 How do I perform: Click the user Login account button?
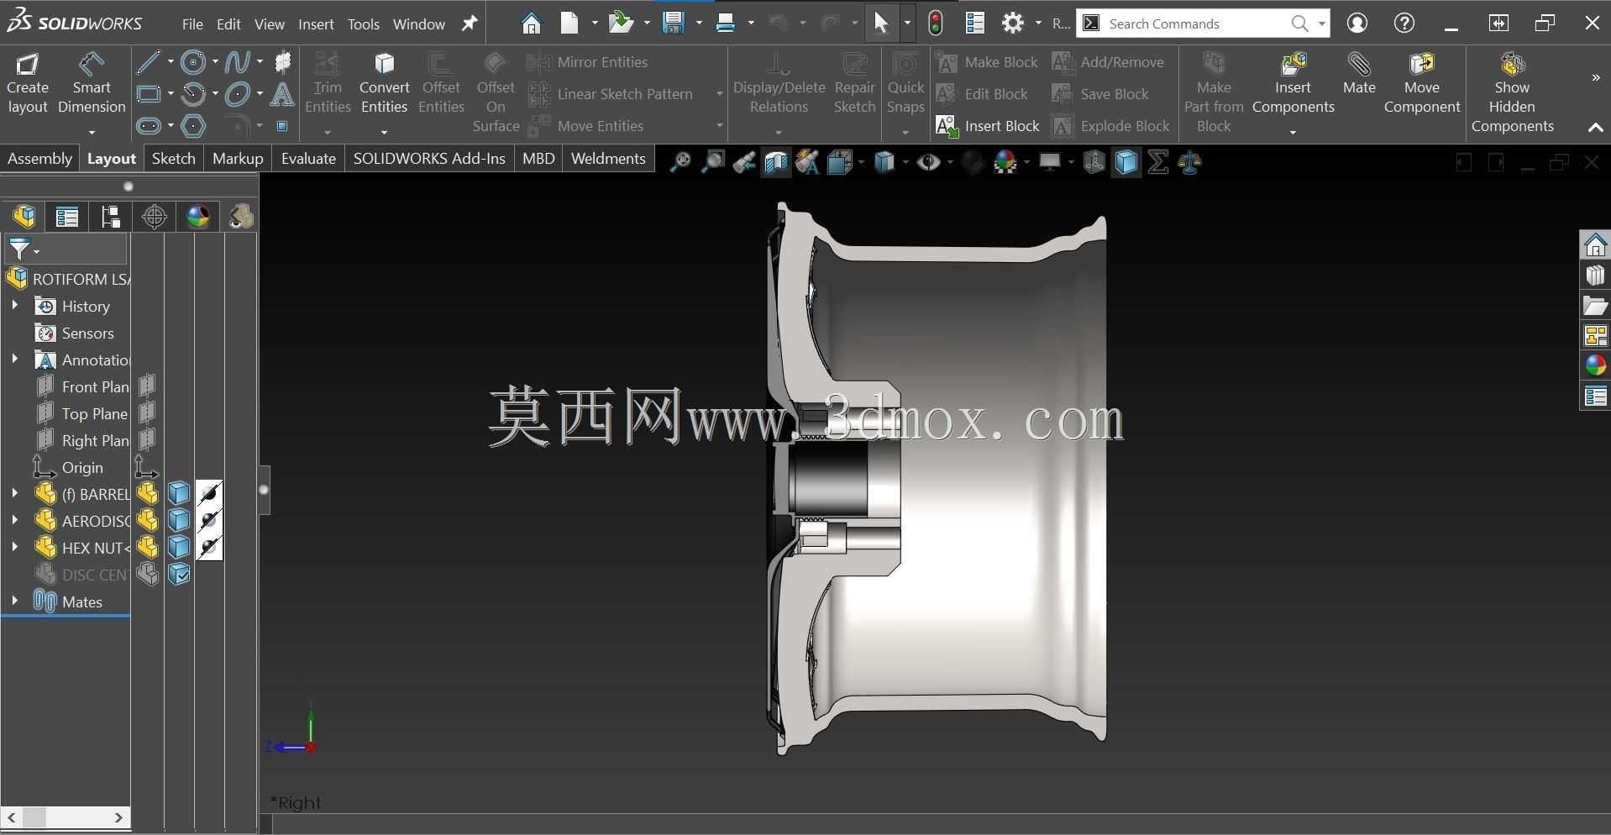point(1357,24)
